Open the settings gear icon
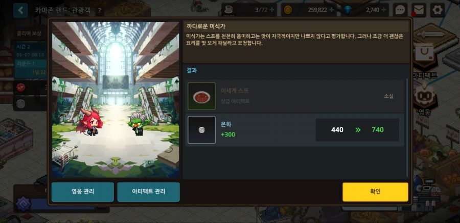460x223 pixels. (x=438, y=10)
